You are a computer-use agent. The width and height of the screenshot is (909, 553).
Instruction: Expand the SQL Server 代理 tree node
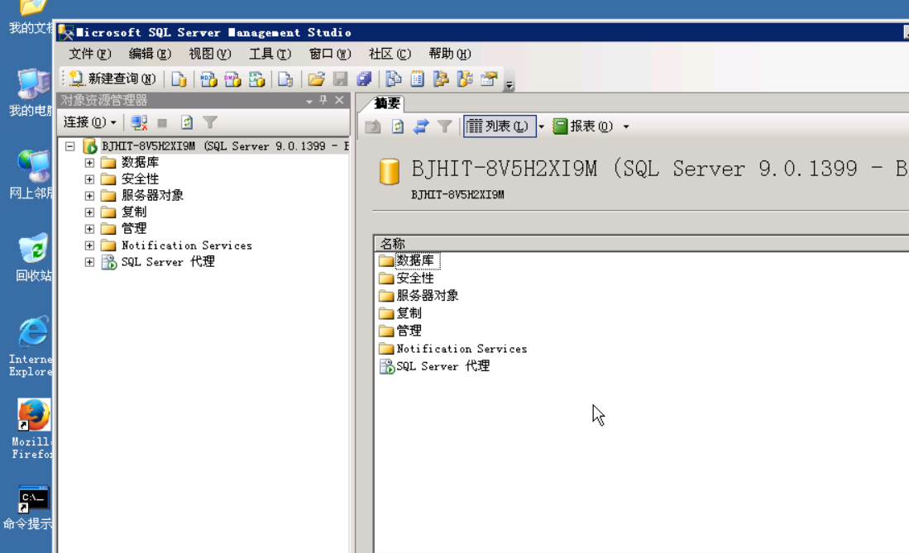click(x=89, y=262)
